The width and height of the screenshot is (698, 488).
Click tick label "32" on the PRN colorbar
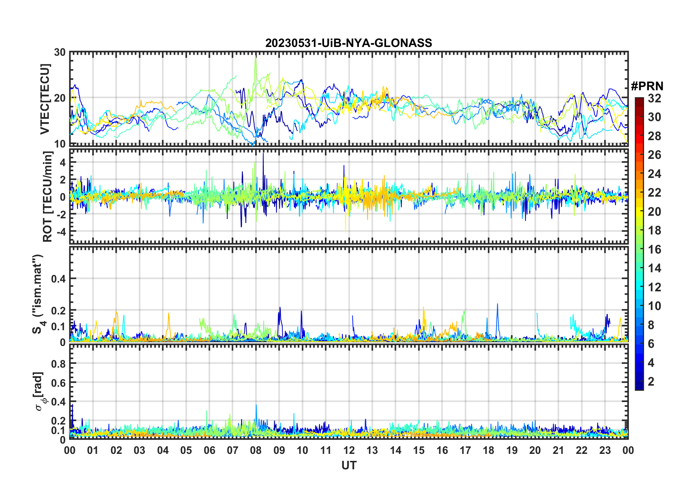(x=654, y=98)
